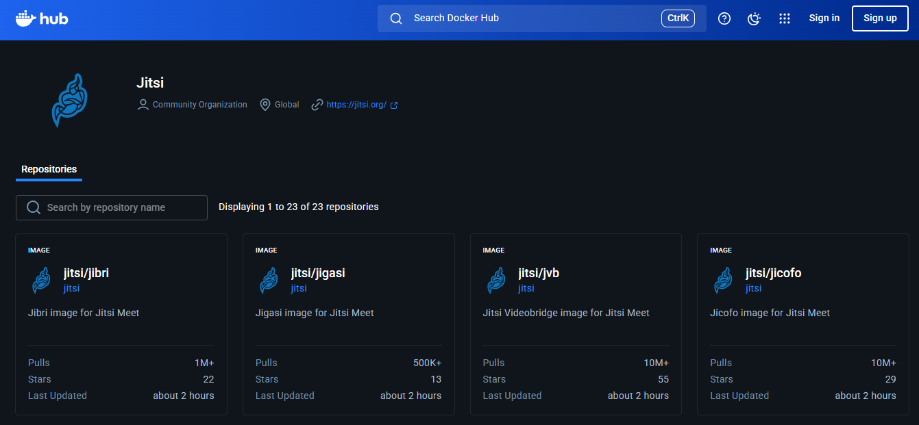Select the Repositories tab
Image resolution: width=919 pixels, height=425 pixels.
click(x=49, y=169)
